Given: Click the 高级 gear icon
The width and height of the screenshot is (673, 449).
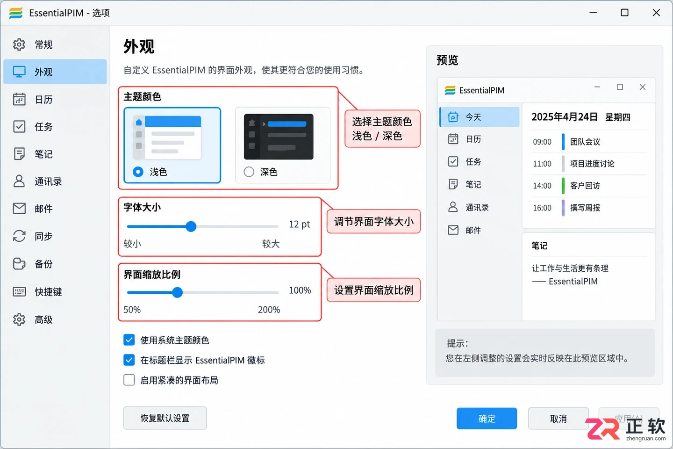Looking at the screenshot, I should (x=19, y=319).
